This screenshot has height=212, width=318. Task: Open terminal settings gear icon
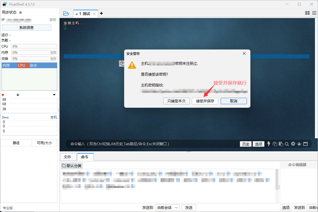293,144
